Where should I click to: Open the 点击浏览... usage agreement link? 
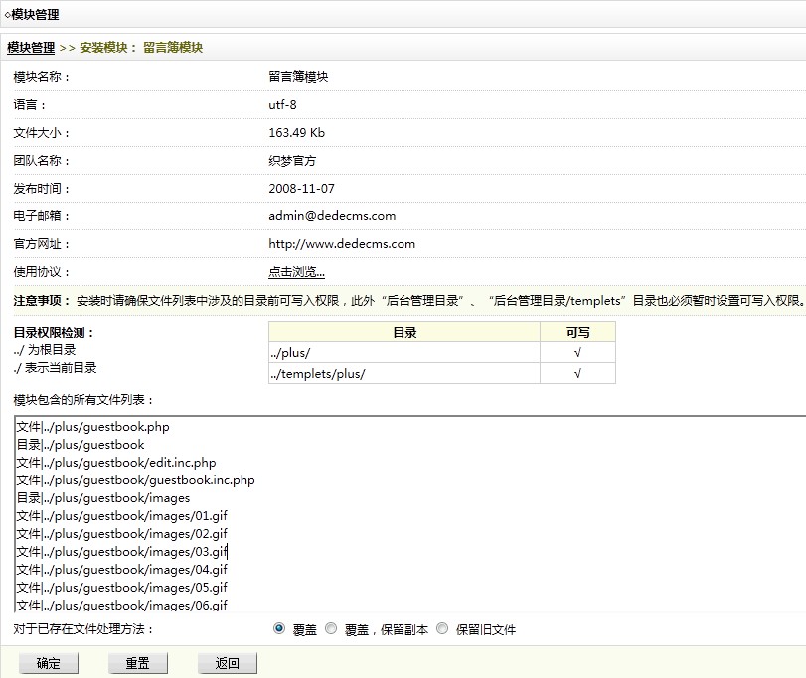(x=296, y=272)
